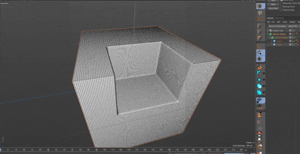300x154 pixels.
Task: Toggle the Viewport Solo S icon
Action: coord(259,59)
